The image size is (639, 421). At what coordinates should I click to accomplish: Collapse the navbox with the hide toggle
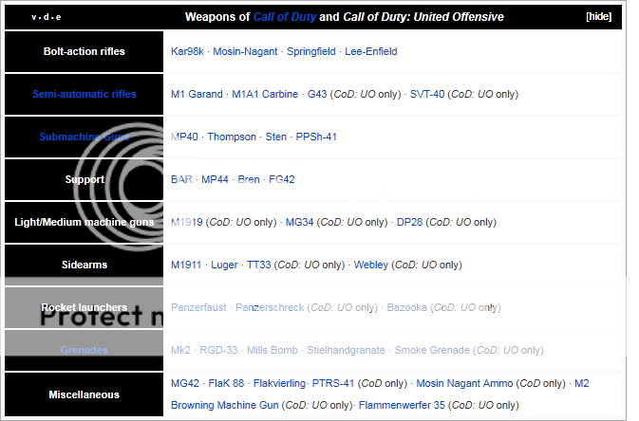(x=598, y=17)
